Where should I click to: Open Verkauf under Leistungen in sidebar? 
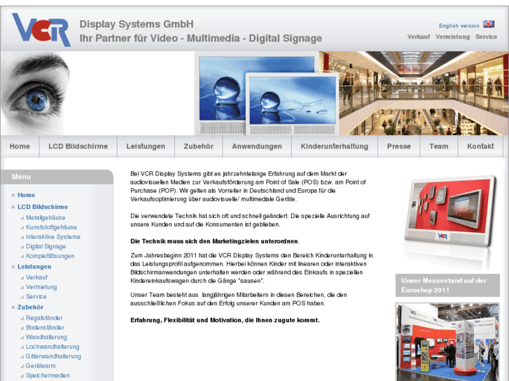(x=36, y=278)
